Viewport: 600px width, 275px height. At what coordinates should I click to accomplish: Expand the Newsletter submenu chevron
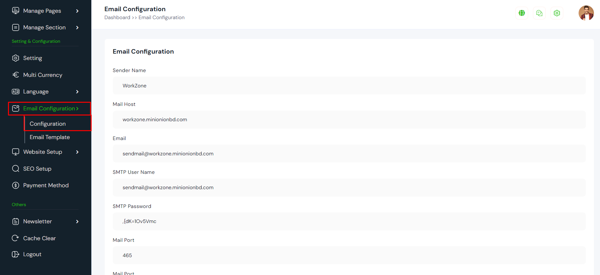click(77, 221)
